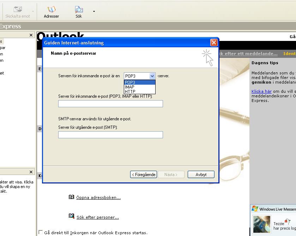Click the incoming mail server input field
The width and height of the screenshot is (296, 236).
[x=111, y=104]
